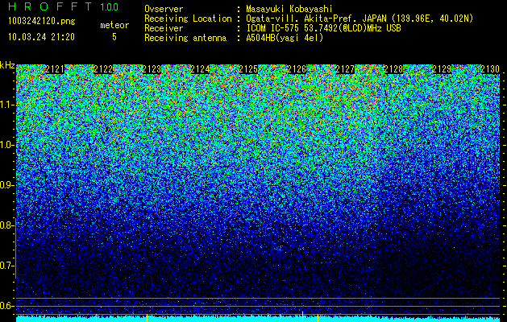507x322 pixels.
Task: Click the 2123 time label
Action: coord(152,69)
